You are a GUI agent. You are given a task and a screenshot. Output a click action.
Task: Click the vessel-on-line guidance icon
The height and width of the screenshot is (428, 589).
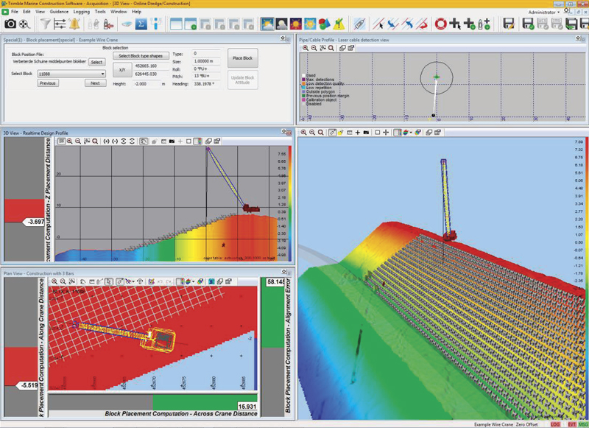pyautogui.click(x=359, y=24)
